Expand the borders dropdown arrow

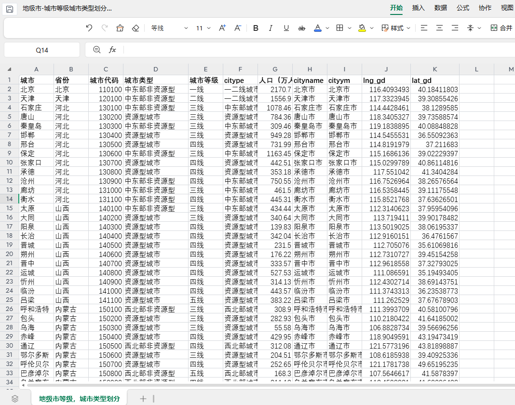pyautogui.click(x=349, y=28)
